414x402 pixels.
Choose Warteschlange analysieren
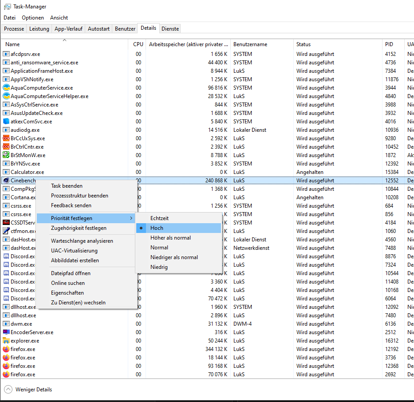pos(86,241)
